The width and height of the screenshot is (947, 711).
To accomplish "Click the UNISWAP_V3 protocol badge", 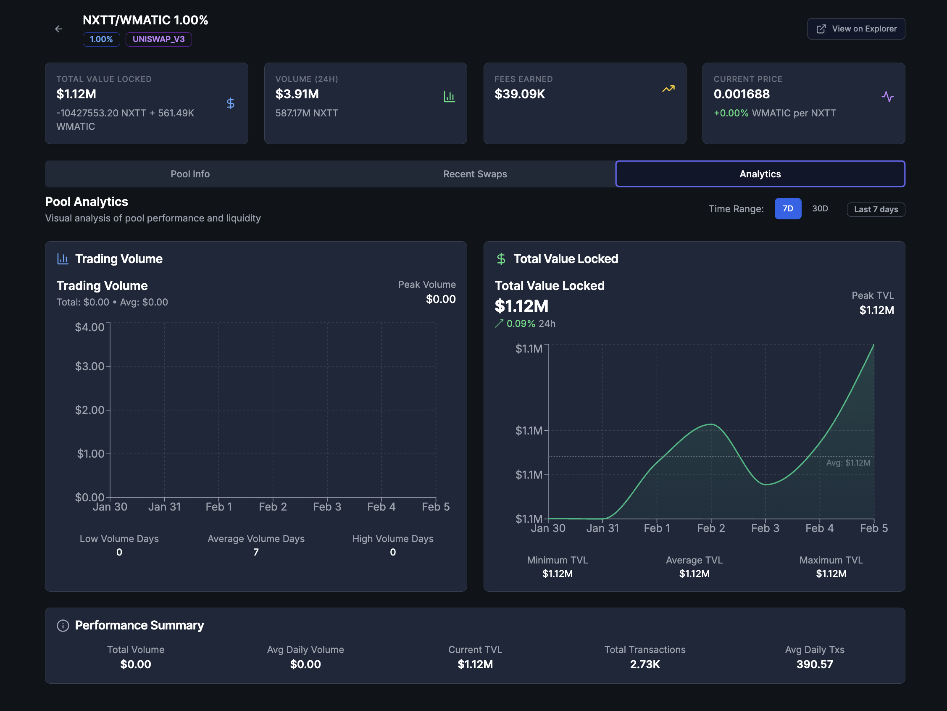I will pos(158,39).
